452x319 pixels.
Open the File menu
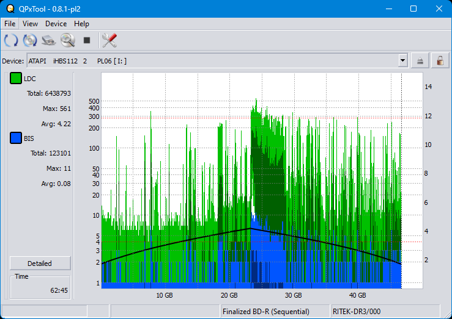(10, 24)
